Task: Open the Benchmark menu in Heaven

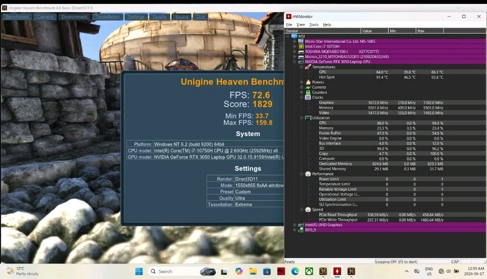Action: [x=17, y=17]
